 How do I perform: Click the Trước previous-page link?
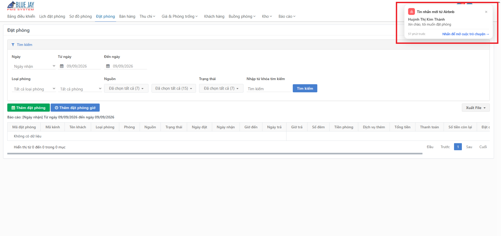pos(445,147)
